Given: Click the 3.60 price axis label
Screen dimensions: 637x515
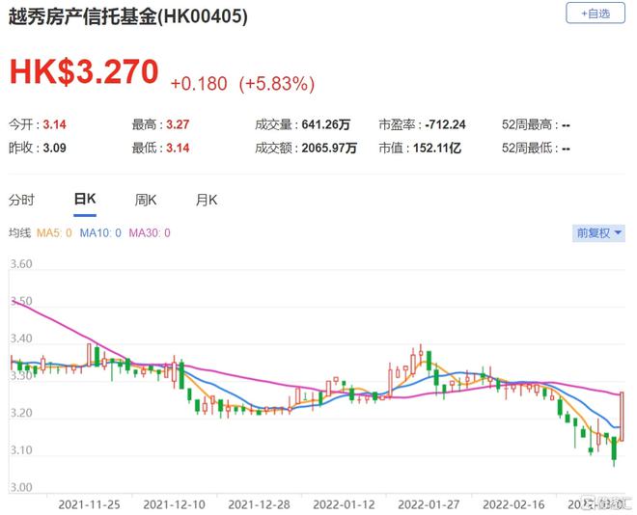Looking at the screenshot, I should (21, 264).
